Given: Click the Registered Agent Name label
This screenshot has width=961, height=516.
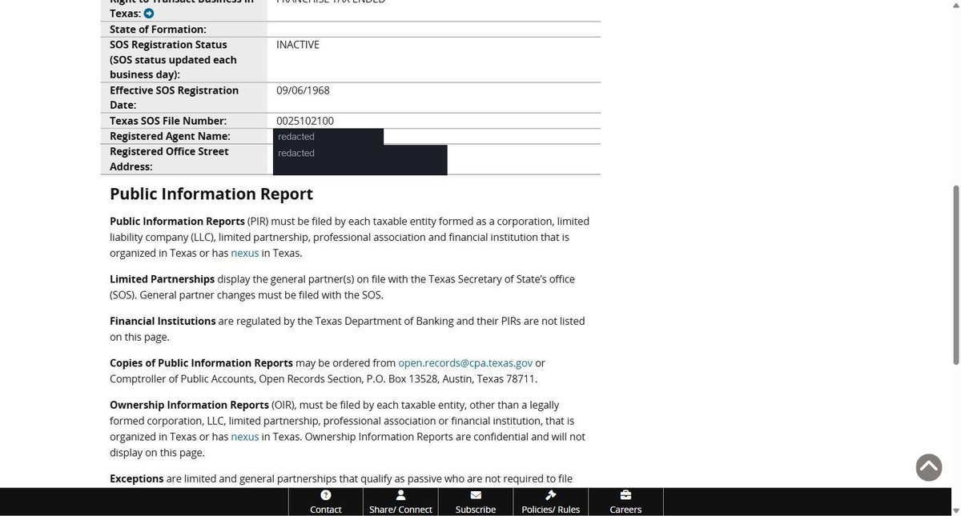Looking at the screenshot, I should tap(170, 136).
